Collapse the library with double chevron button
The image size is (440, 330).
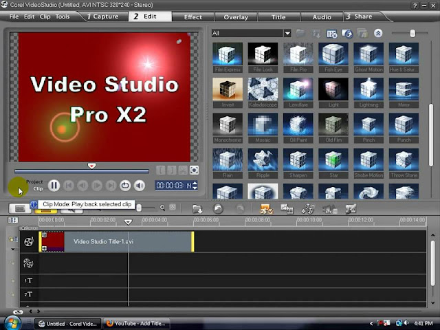click(378, 34)
